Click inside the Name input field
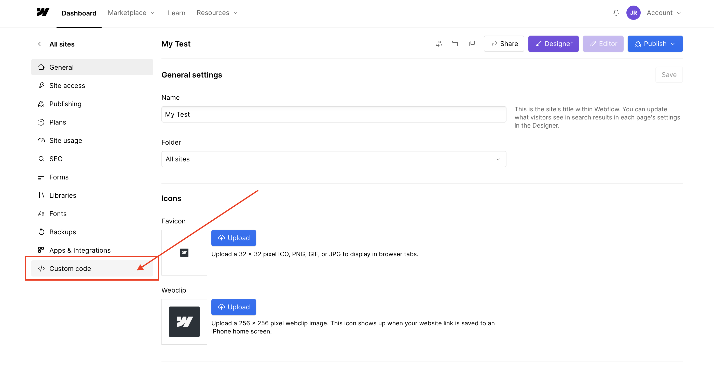714x366 pixels. (x=333, y=114)
